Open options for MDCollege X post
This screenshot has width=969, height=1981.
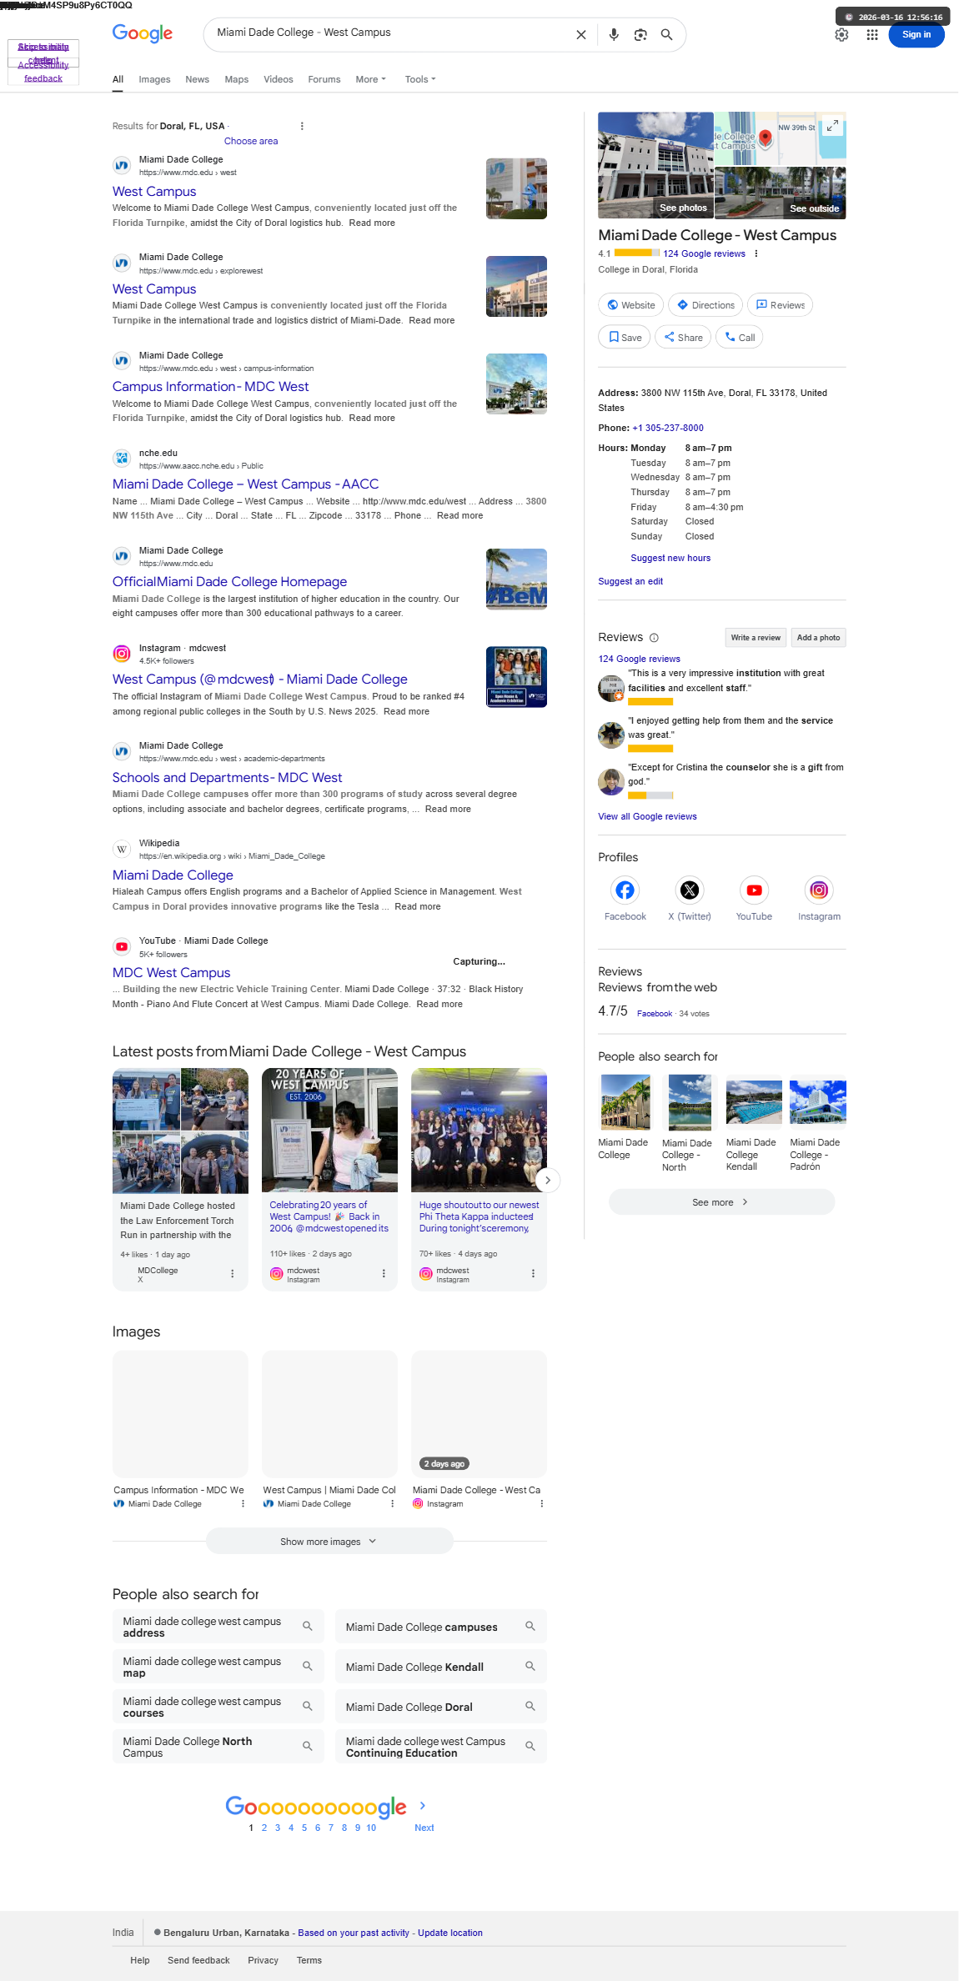tap(233, 1274)
